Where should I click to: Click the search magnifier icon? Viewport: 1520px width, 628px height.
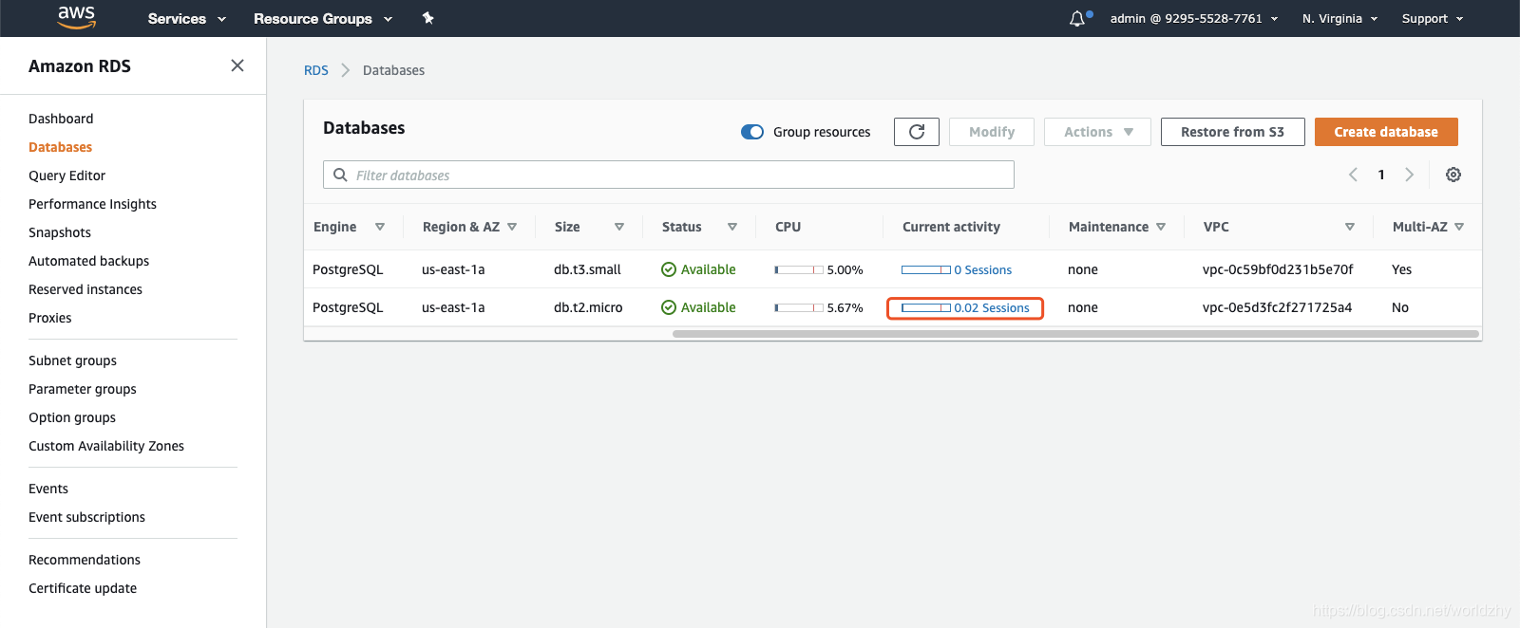click(x=340, y=175)
